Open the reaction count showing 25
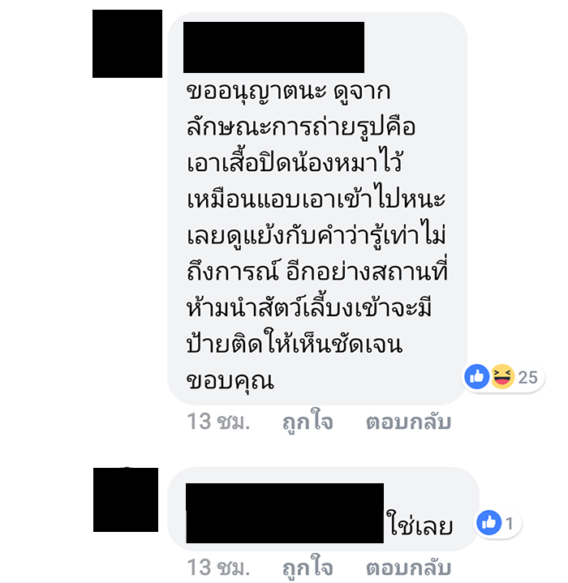 (x=527, y=377)
